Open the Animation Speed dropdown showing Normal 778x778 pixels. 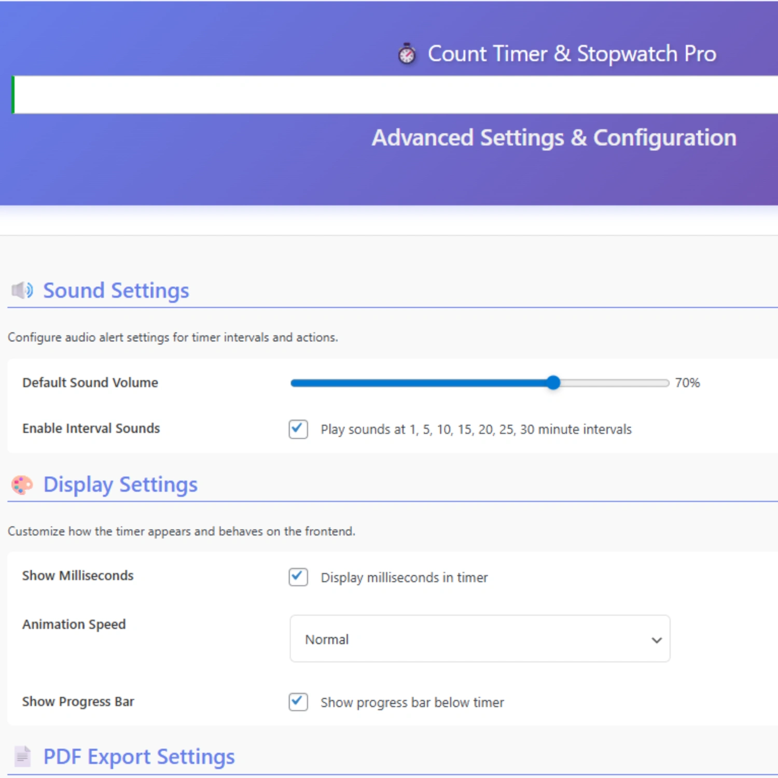(479, 639)
